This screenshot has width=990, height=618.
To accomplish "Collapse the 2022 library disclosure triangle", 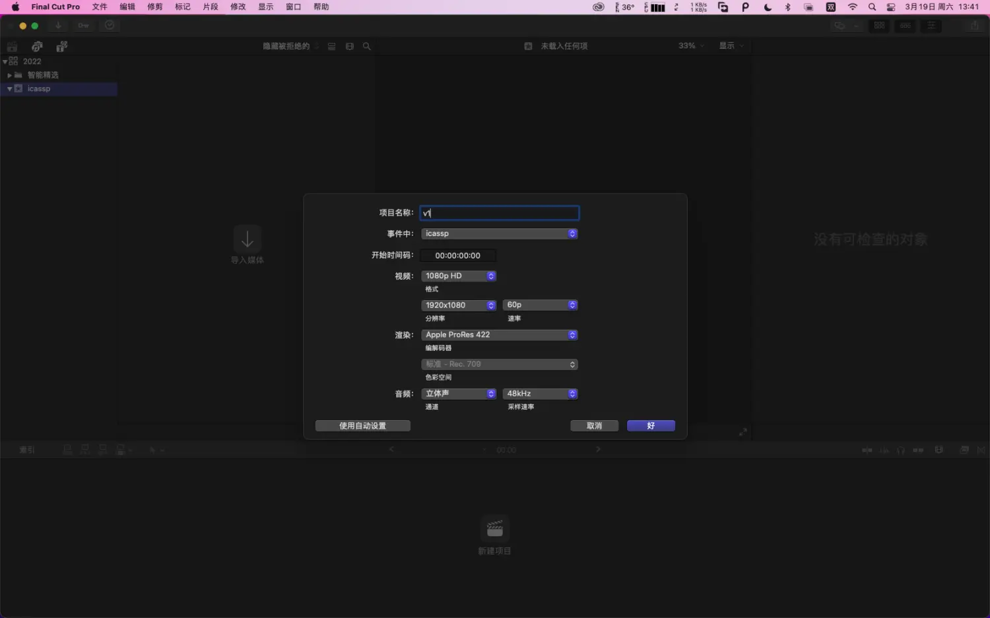I will pos(5,61).
